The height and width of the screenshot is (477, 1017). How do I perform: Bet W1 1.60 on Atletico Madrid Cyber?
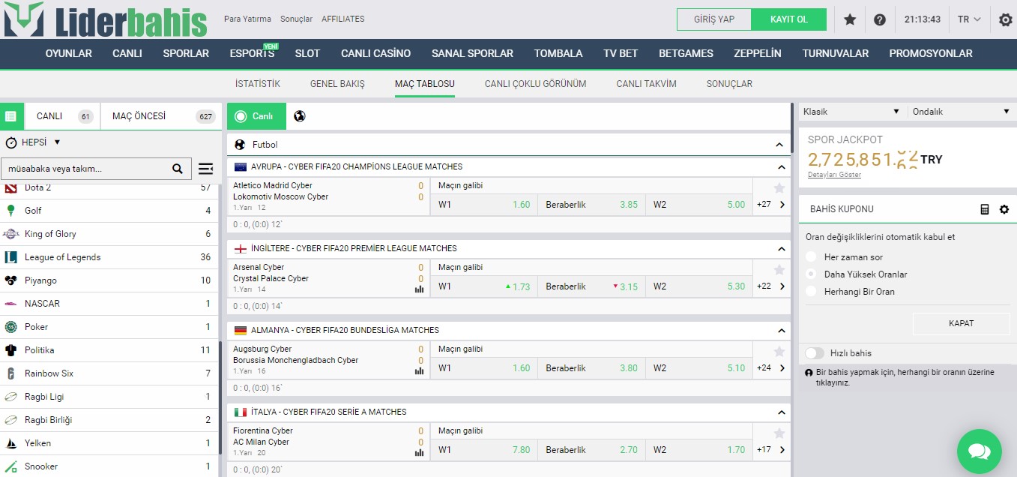click(484, 205)
